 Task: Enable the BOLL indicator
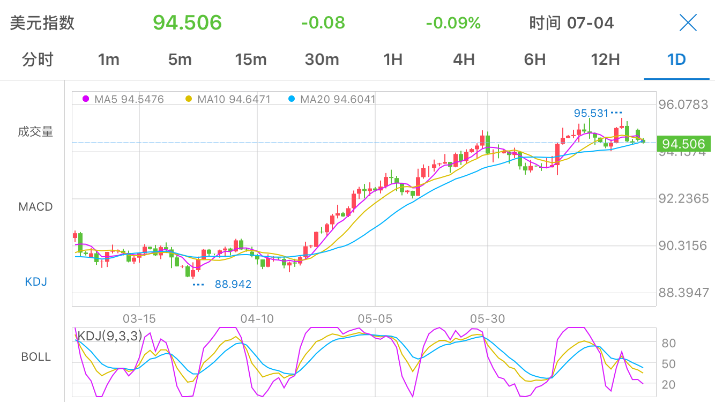(36, 357)
